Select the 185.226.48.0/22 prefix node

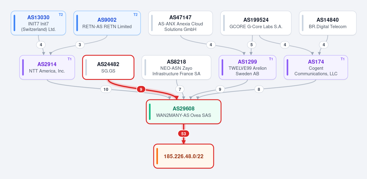pos(184,156)
